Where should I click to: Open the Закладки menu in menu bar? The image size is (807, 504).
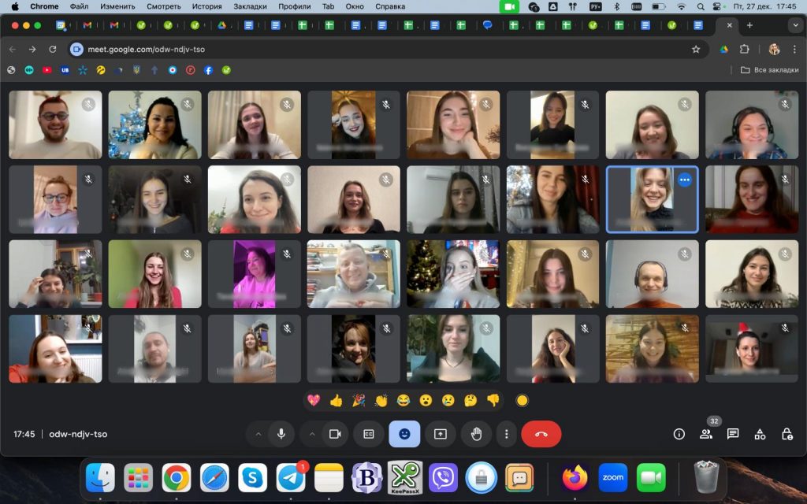tap(250, 6)
